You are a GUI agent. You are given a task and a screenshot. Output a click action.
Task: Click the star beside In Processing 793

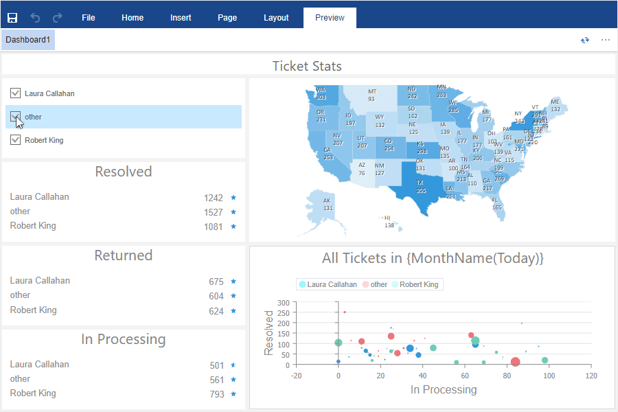[233, 394]
